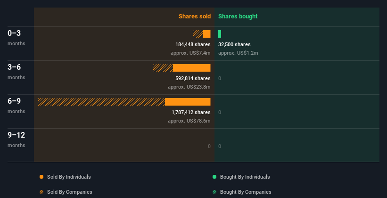Click the 1,787,412 shares value
Viewport: 387px width, 198px height.
(191, 112)
